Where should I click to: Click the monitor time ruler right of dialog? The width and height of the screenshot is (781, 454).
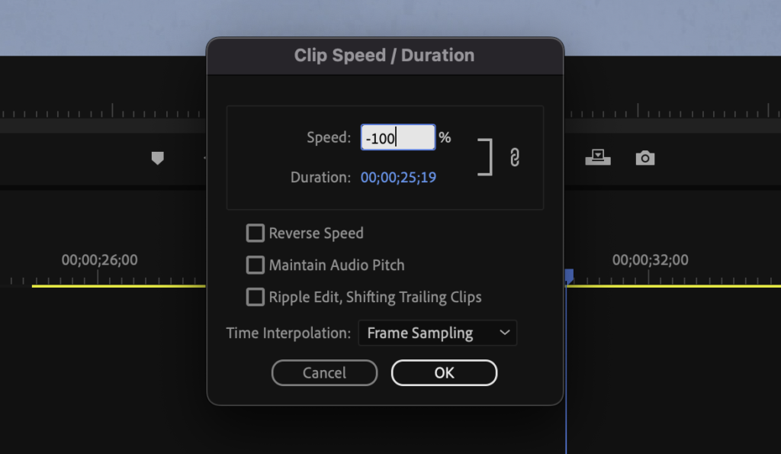tap(673, 111)
